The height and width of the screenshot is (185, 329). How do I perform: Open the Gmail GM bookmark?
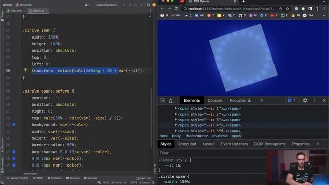[176, 15]
